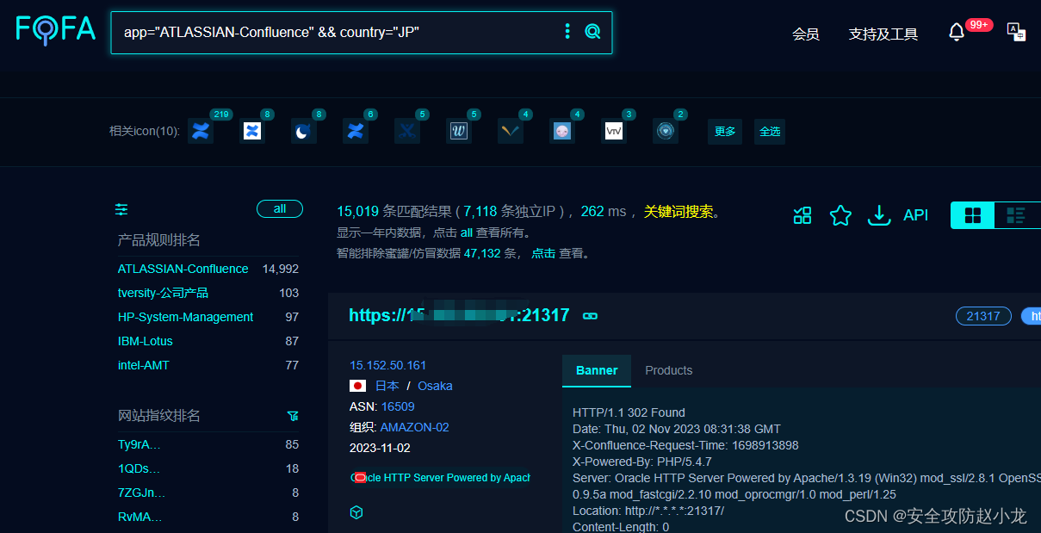Select the Confluence related icon with count 6

pos(356,131)
